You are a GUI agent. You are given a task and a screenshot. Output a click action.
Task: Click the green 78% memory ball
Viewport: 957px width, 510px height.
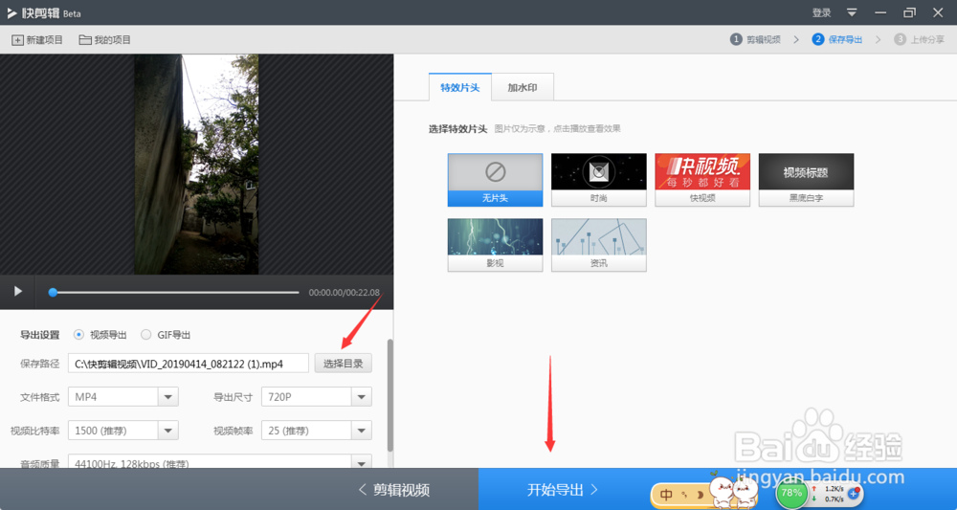(x=791, y=493)
